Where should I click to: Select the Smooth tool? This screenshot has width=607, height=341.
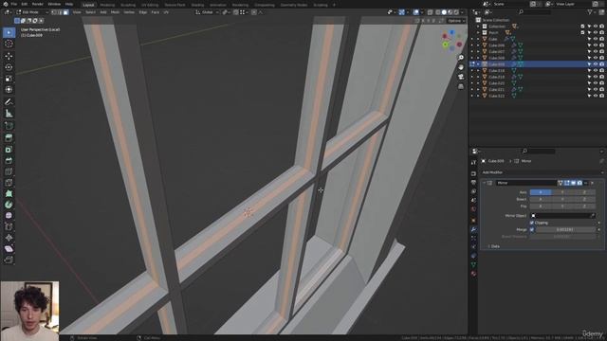(9, 216)
